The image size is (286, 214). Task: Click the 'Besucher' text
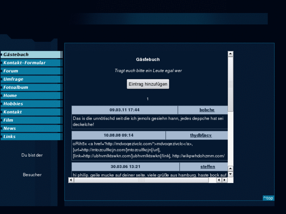click(32, 175)
